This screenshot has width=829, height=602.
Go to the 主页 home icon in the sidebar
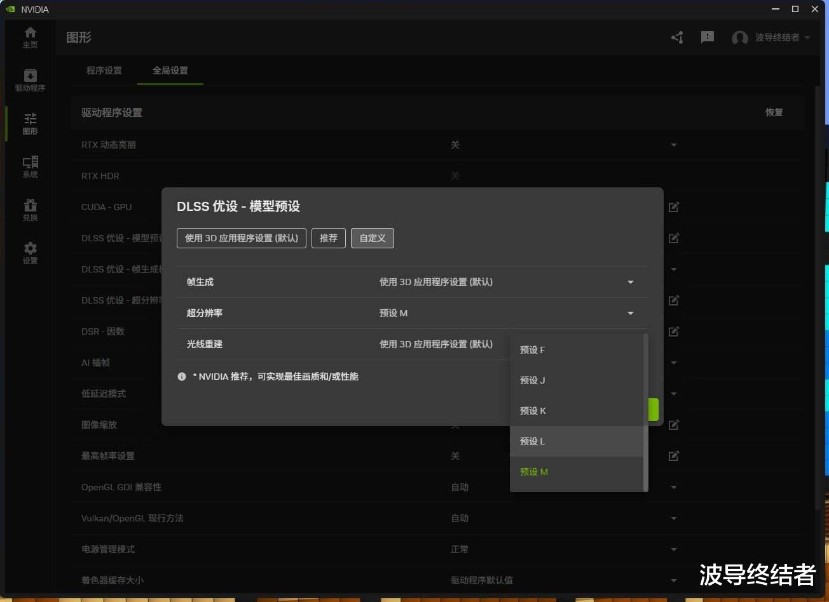click(x=30, y=32)
